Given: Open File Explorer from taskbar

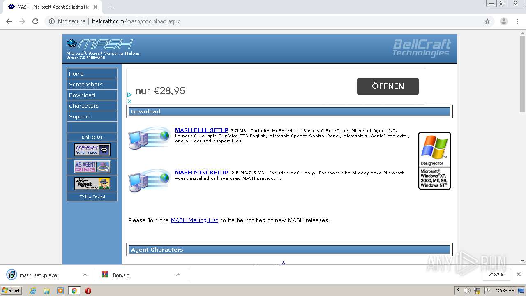Looking at the screenshot, I should [46, 291].
